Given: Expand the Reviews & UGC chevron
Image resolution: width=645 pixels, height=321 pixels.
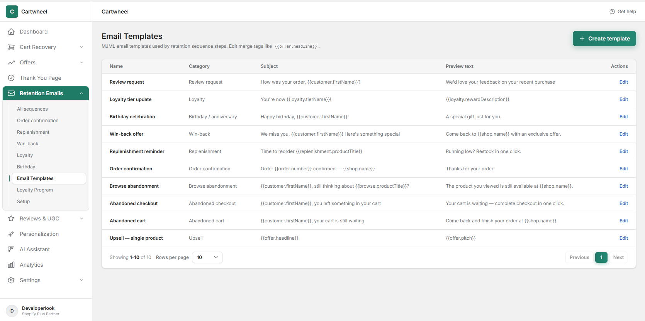Looking at the screenshot, I should 81,218.
